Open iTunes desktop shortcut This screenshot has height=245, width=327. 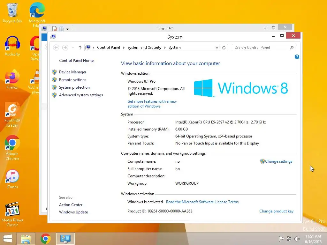click(x=12, y=179)
